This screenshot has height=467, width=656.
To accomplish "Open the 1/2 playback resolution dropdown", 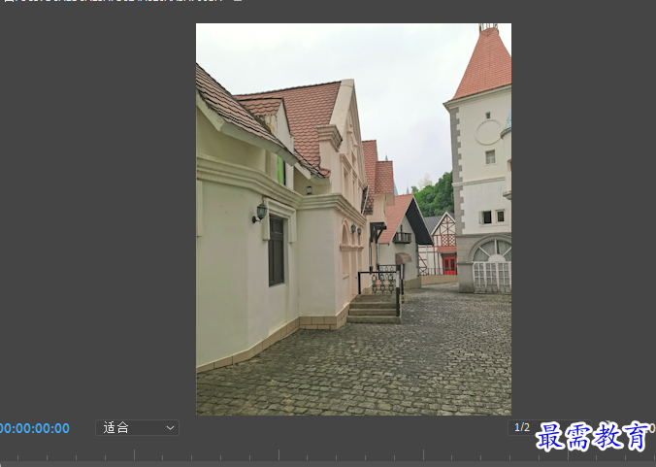I will 549,427.
